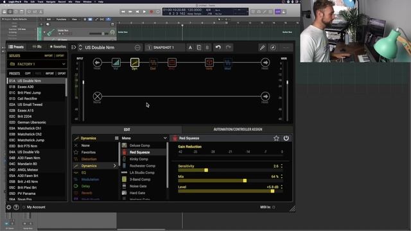Image resolution: width=411 pixels, height=231 pixels.
Task: Click the top path Host output block
Action: [x=265, y=63]
